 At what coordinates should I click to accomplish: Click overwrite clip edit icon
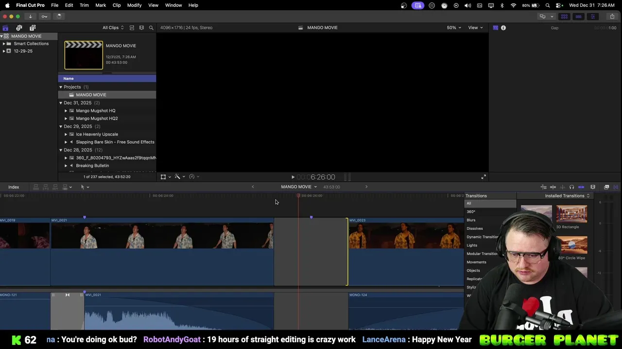pos(66,187)
